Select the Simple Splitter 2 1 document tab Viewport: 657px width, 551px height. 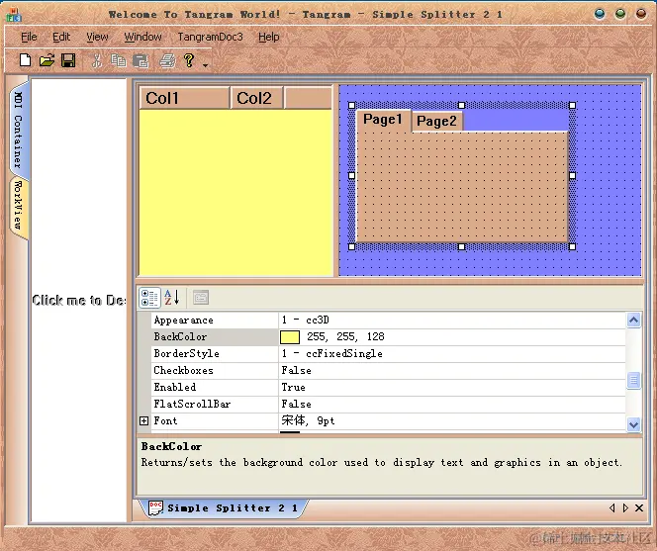224,508
